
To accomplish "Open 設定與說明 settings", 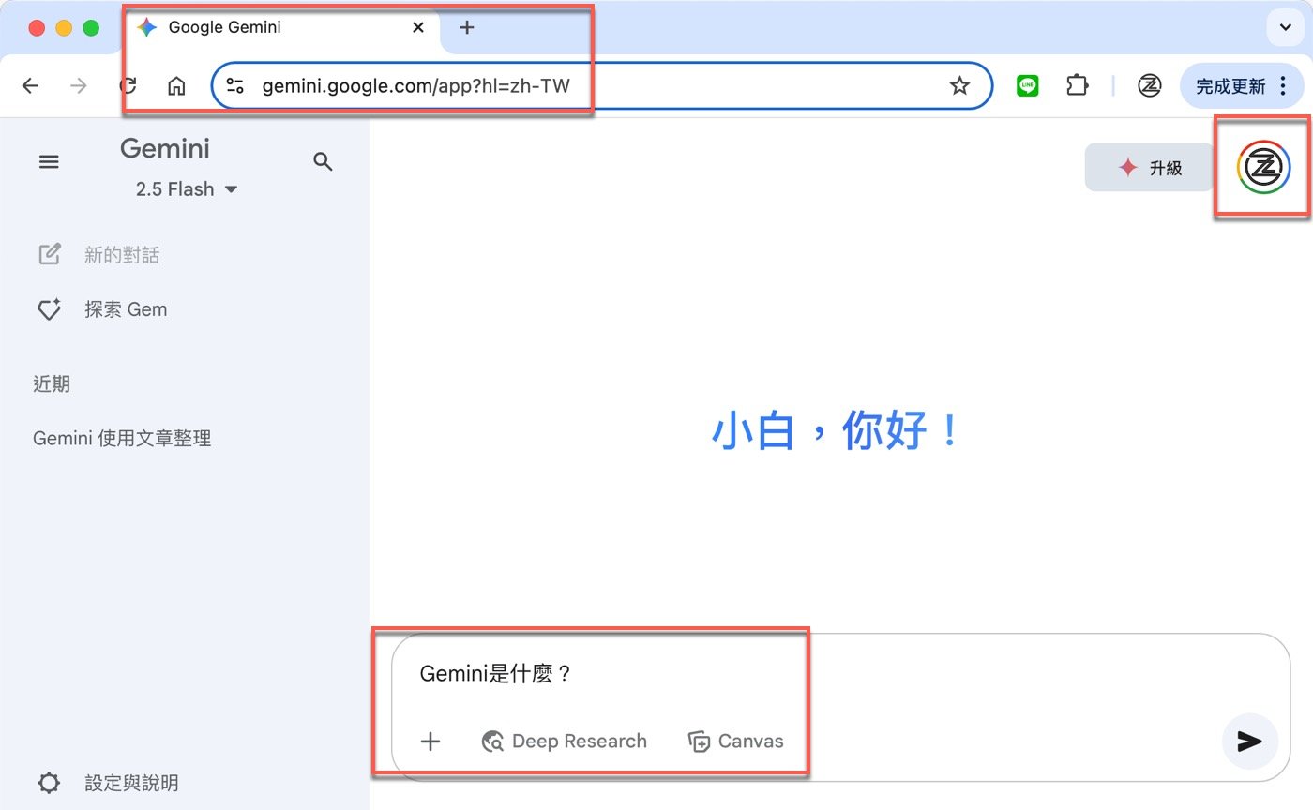I will [108, 783].
